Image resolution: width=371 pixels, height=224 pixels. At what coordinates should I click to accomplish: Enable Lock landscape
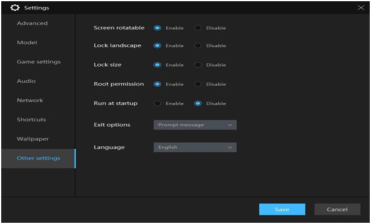157,45
